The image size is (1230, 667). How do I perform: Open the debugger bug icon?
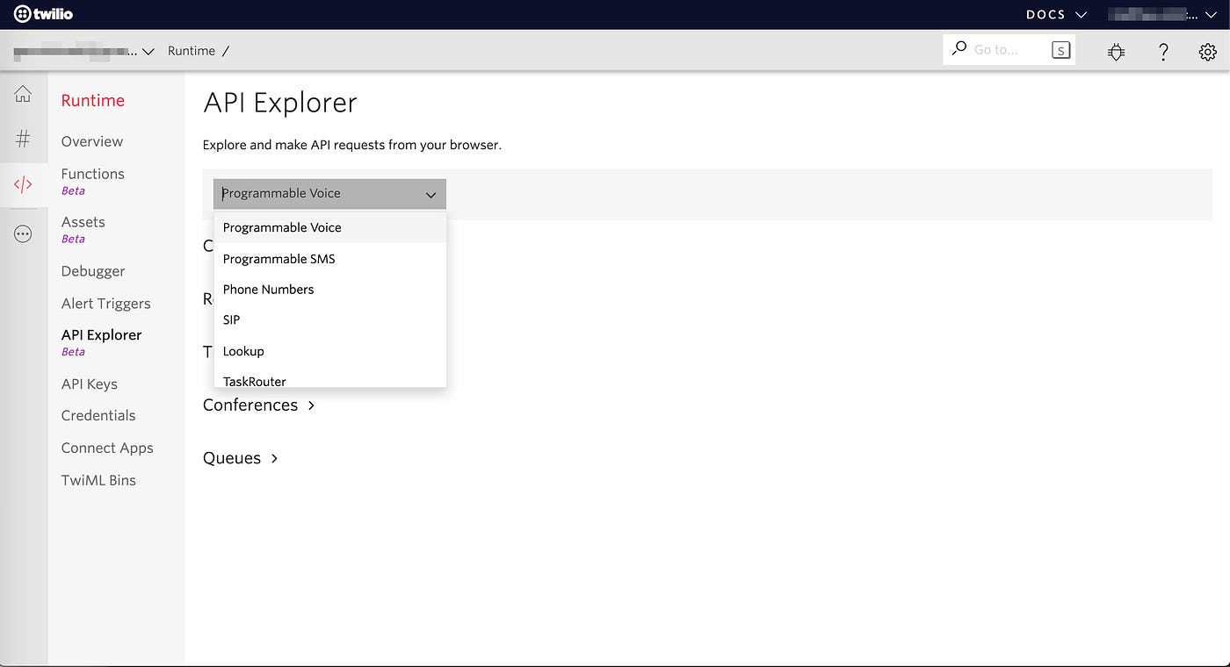(1116, 52)
